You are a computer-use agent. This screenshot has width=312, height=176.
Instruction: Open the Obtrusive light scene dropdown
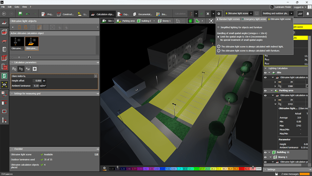click(x=251, y=14)
